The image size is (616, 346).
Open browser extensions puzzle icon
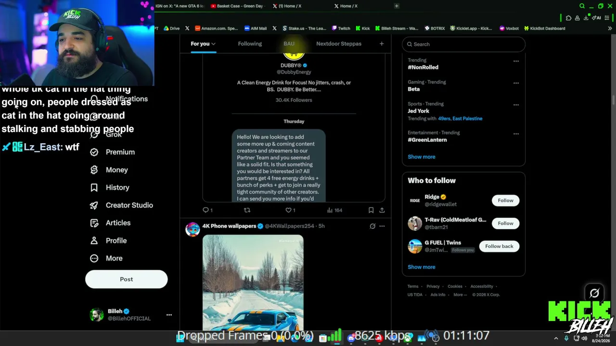568,18
